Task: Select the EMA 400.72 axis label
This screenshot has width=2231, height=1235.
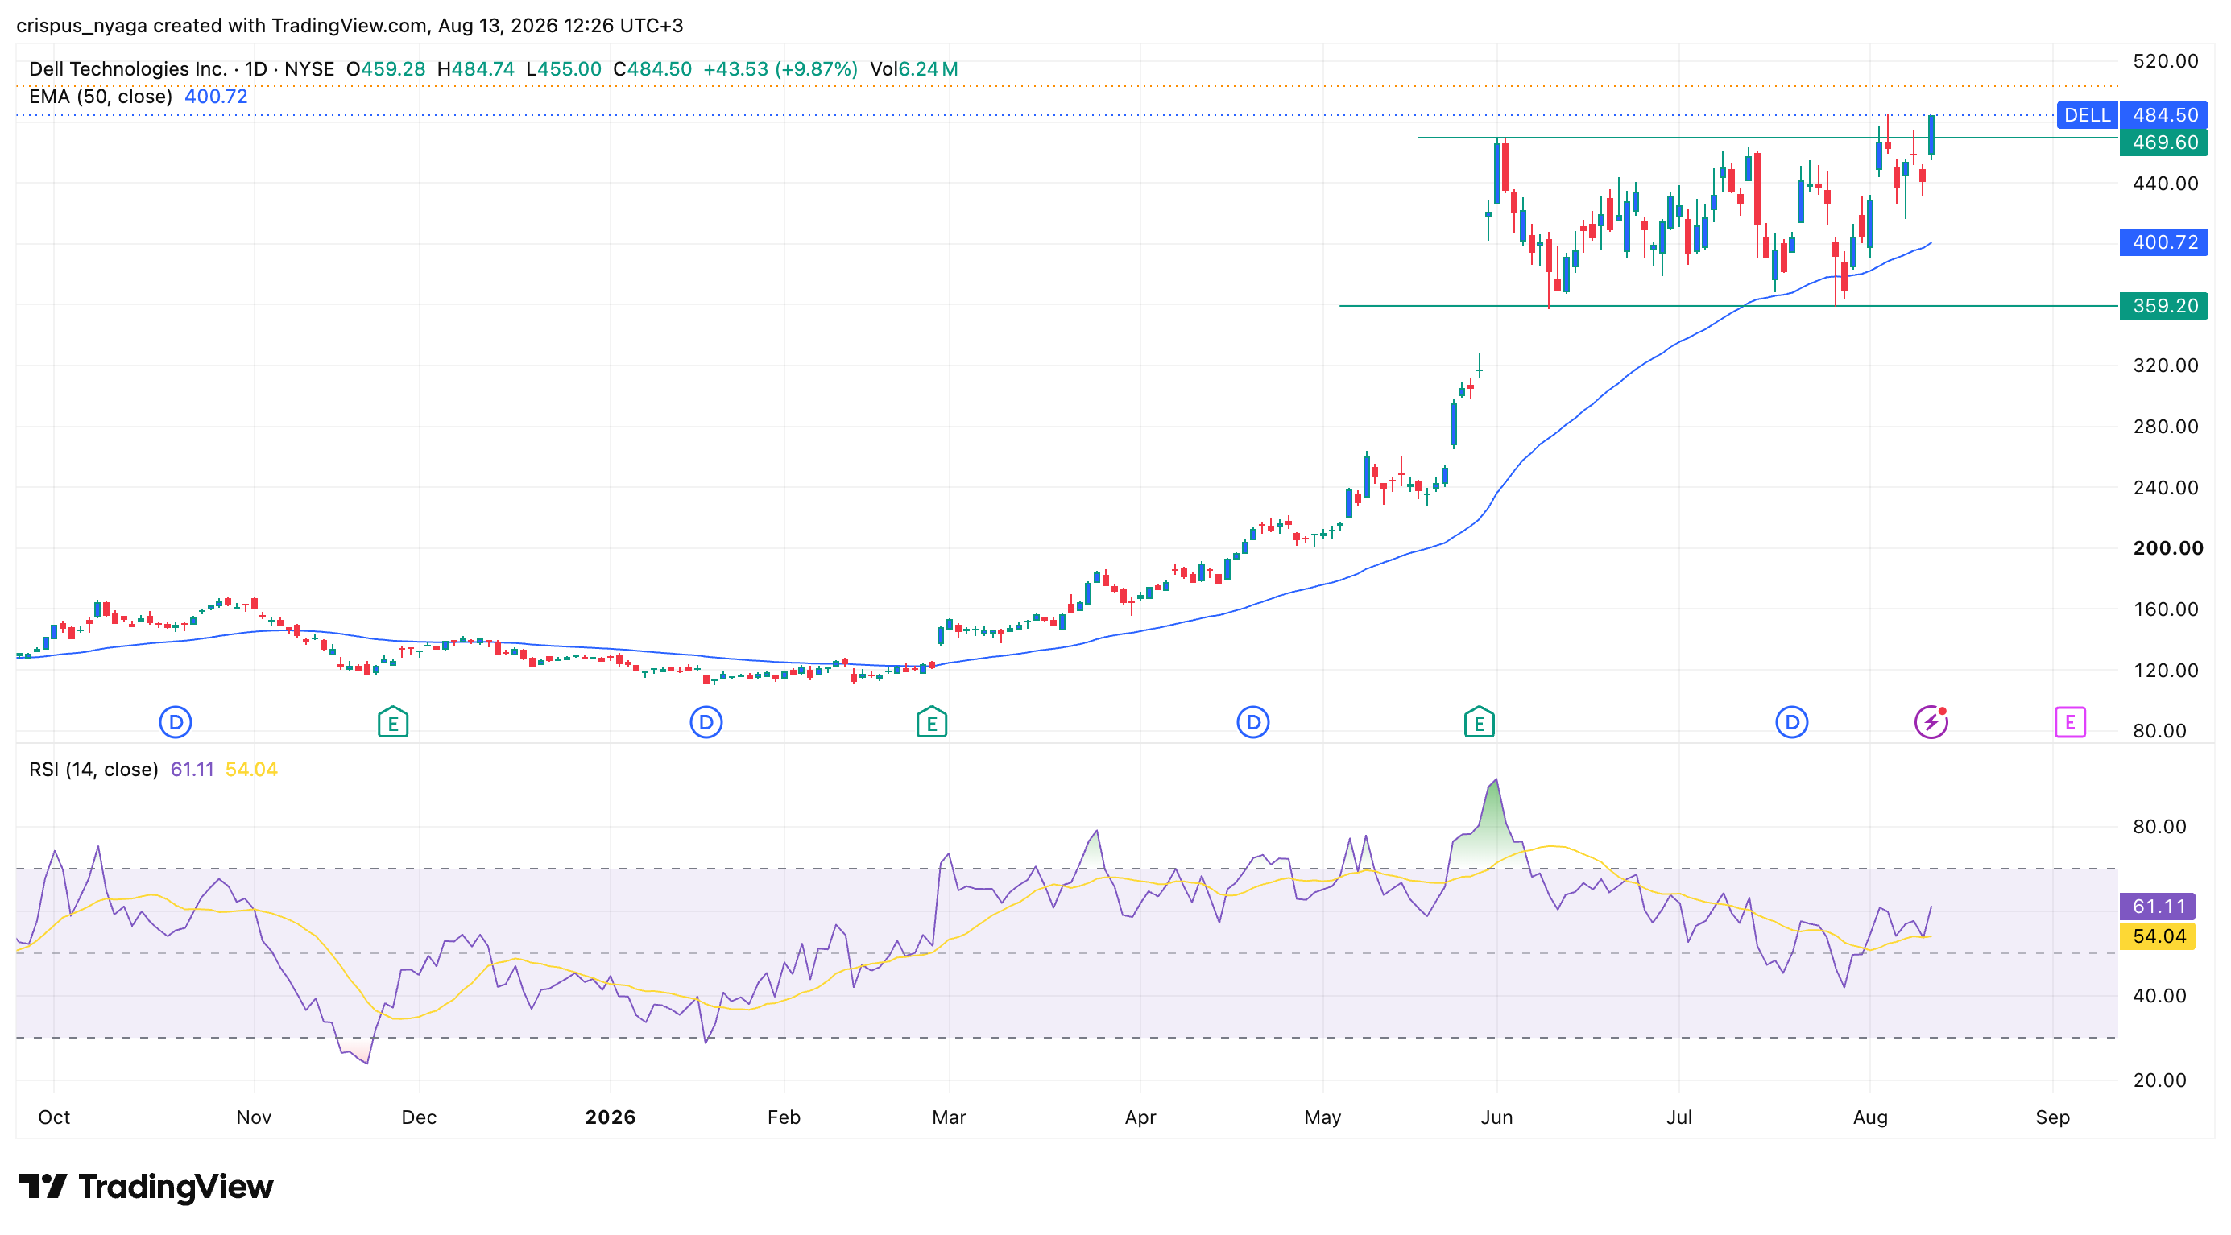Action: 2164,242
